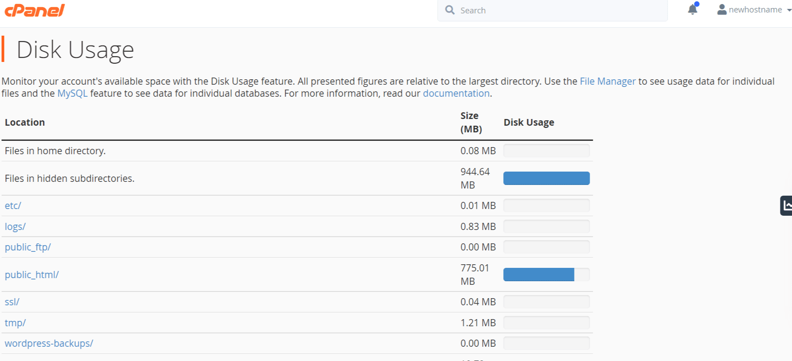Open the etc/ directory link

click(x=13, y=205)
